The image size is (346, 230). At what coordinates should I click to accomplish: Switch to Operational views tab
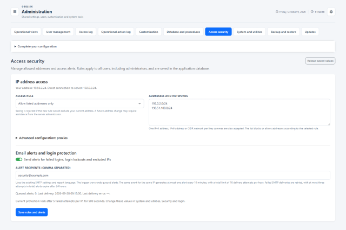tap(26, 32)
